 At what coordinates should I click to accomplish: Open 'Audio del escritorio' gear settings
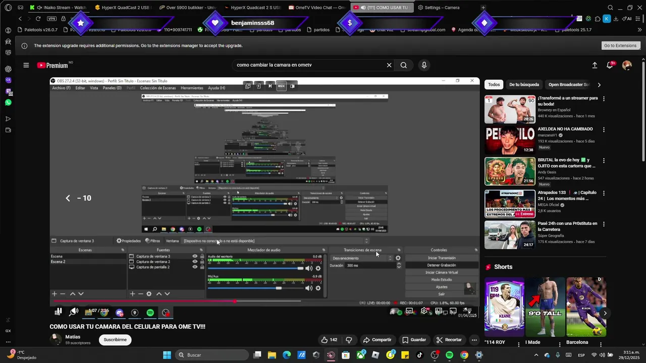pyautogui.click(x=318, y=268)
